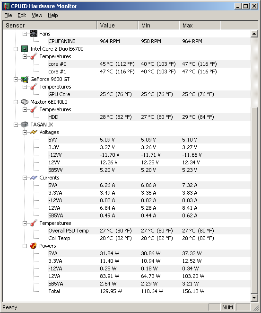This screenshot has height=313, width=261.
Task: Click thermometer icon under Maxtor 6E040L0
Action: click(x=34, y=109)
